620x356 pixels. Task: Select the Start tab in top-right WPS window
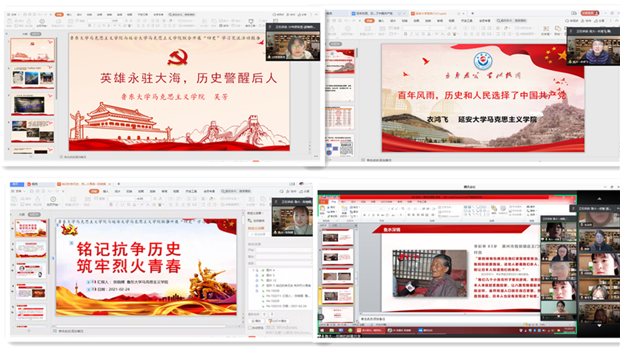pyautogui.click(x=369, y=20)
